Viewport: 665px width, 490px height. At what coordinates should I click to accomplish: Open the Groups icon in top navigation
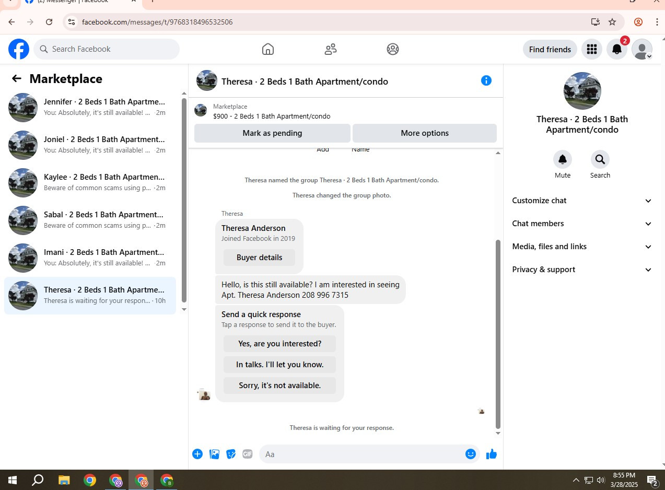point(393,49)
